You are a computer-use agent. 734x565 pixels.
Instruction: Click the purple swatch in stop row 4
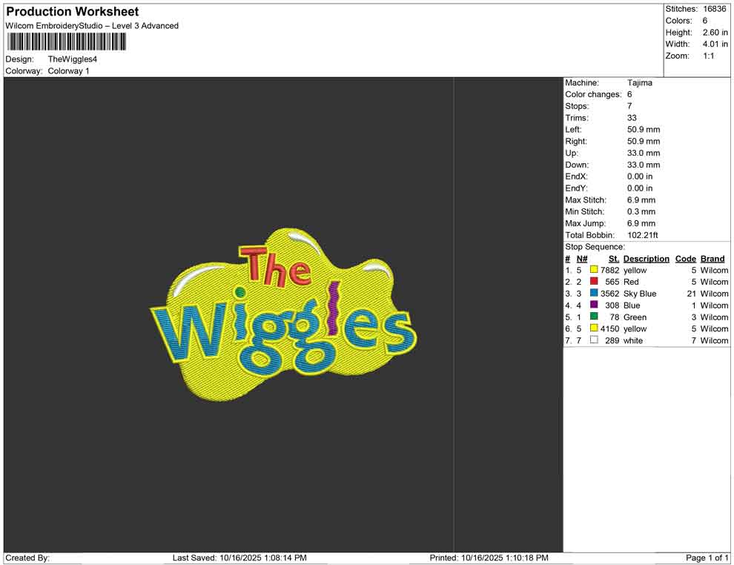point(594,305)
